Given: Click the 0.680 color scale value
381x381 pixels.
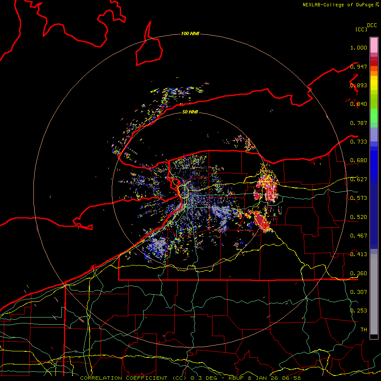Looking at the screenshot, I should [359, 160].
